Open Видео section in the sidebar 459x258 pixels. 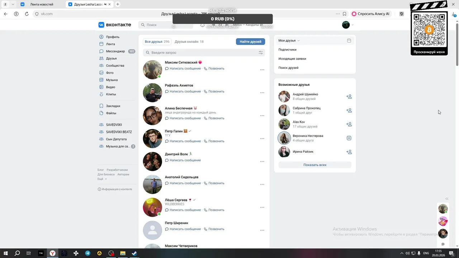[110, 87]
